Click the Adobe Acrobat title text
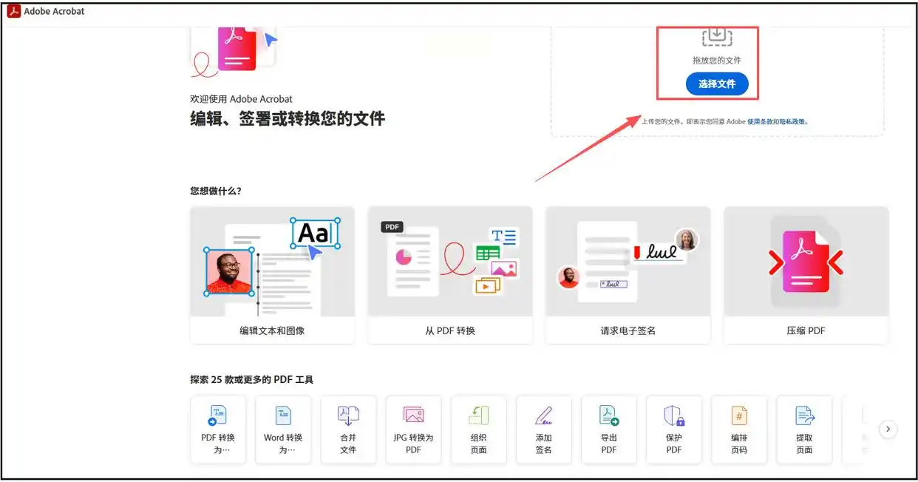The width and height of the screenshot is (918, 482). (x=54, y=11)
